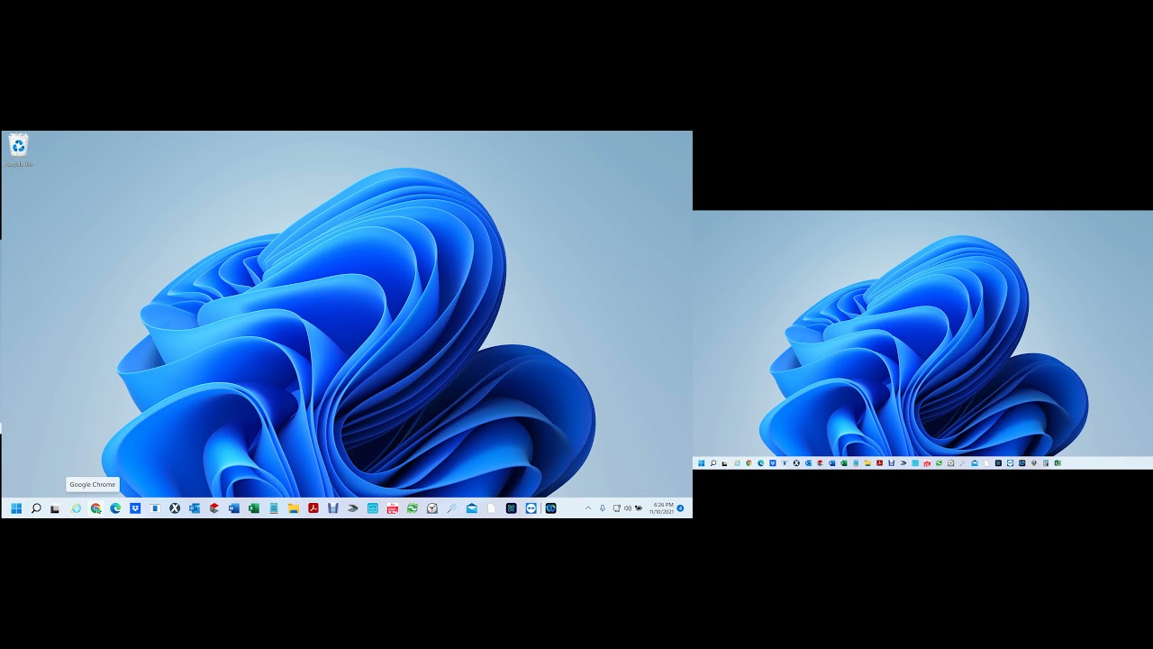Click the microphone tray icon
1153x649 pixels.
coord(603,508)
